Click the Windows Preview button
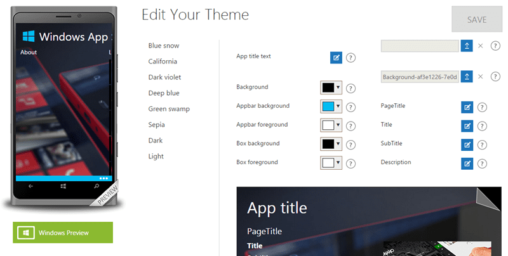 click(x=63, y=233)
